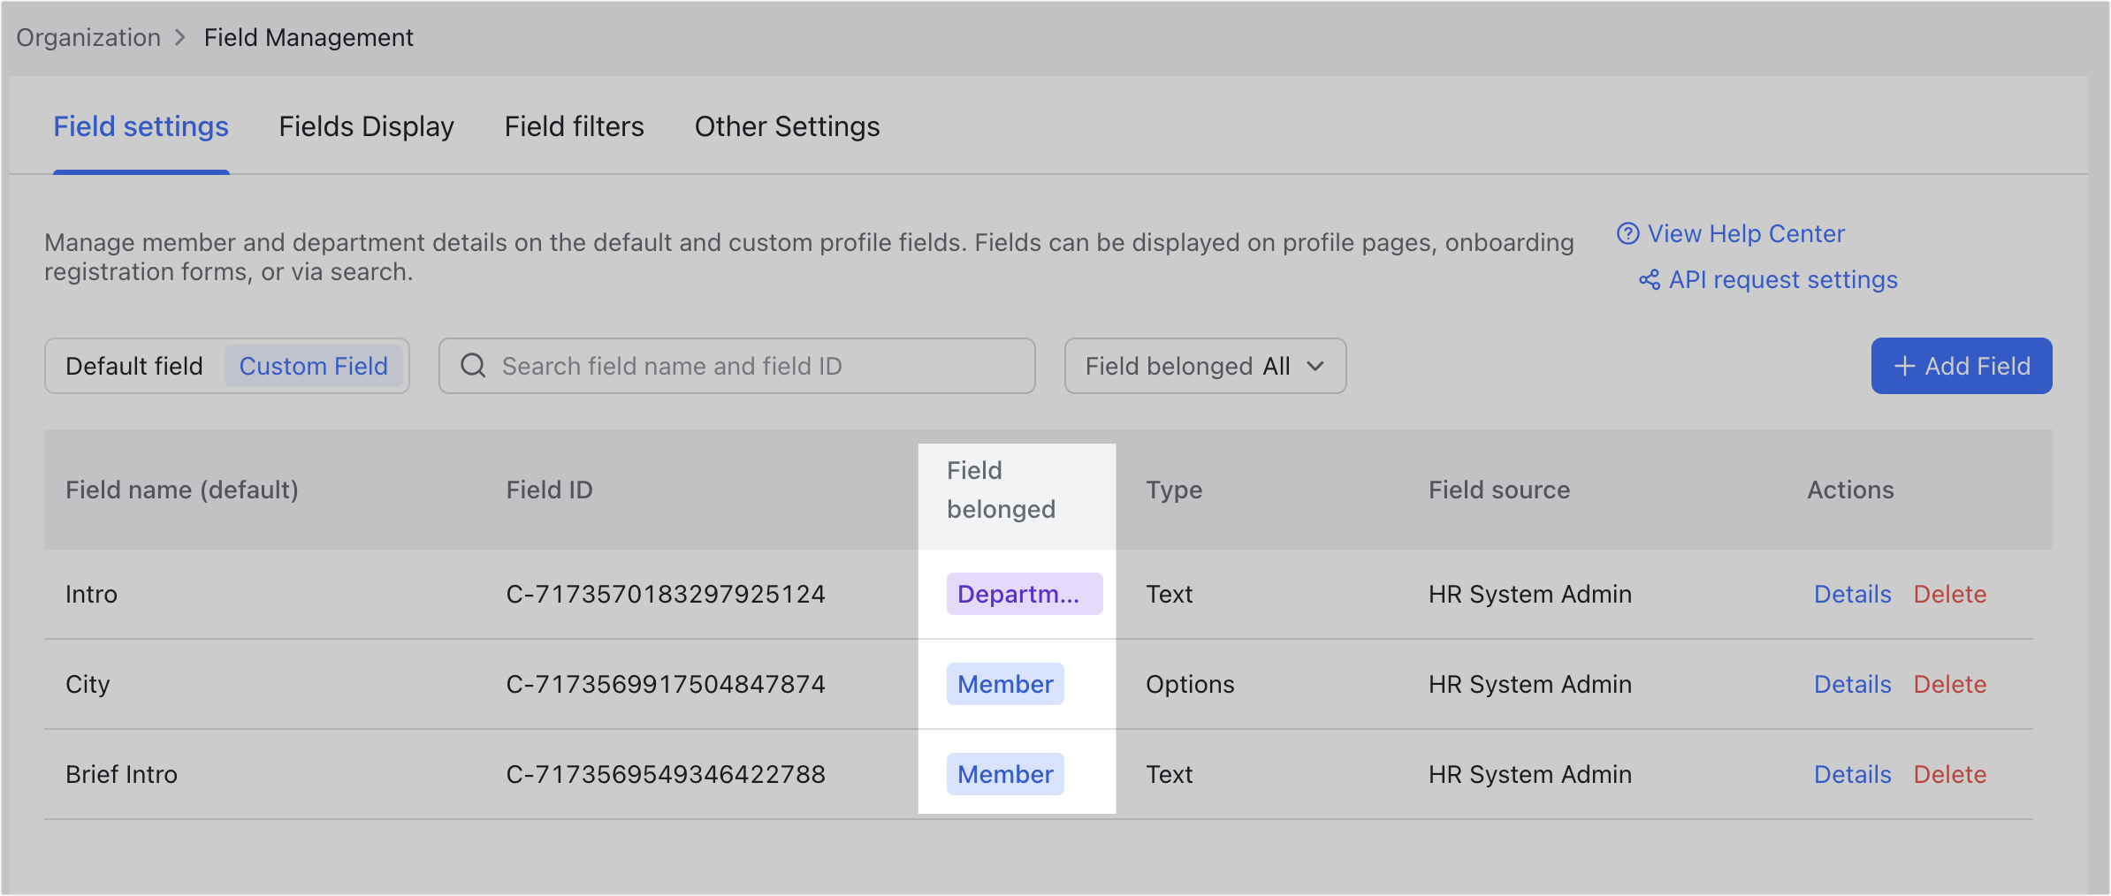Open the Field filters tab
The height and width of the screenshot is (896, 2111).
(x=574, y=126)
